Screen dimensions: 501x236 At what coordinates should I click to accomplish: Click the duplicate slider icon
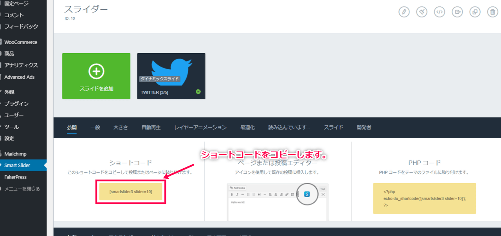475,12
